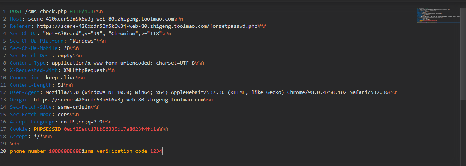This screenshot has height=166, width=466.
Task: Place cursor on the POST method keyword
Action: 16,11
